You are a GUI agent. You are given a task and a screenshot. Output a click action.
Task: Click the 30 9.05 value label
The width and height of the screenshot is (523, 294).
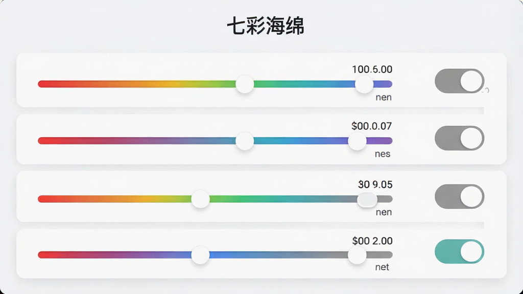[x=375, y=184]
